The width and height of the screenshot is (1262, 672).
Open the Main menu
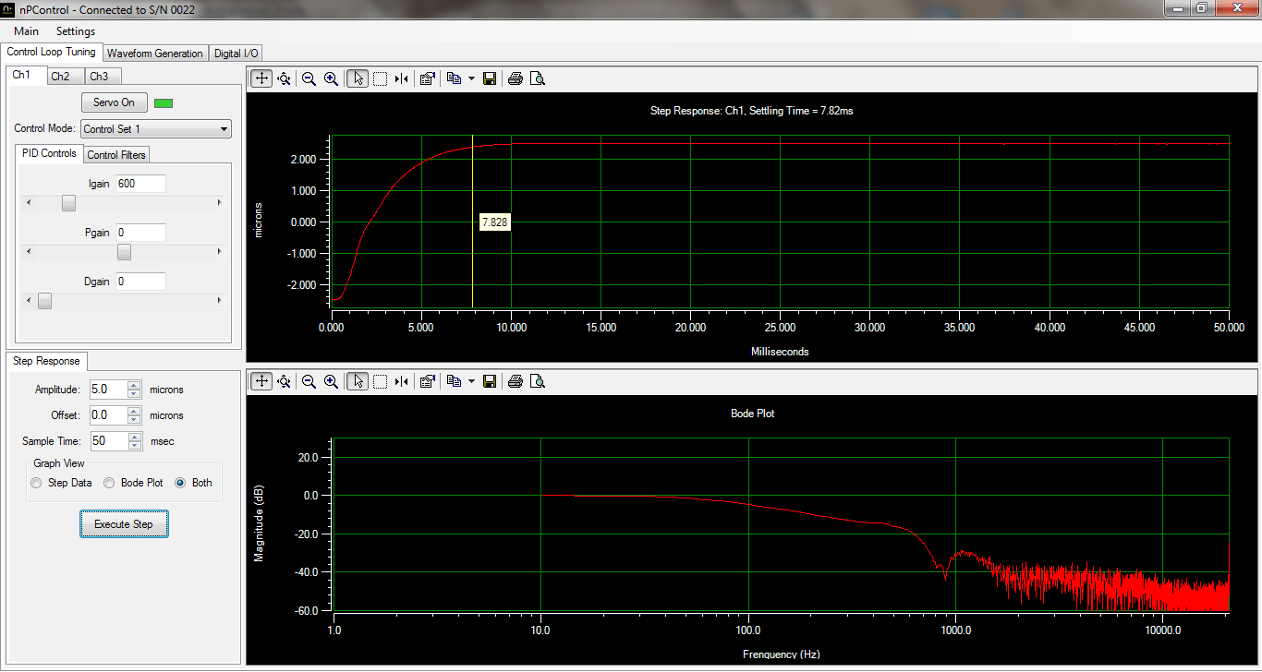point(26,30)
